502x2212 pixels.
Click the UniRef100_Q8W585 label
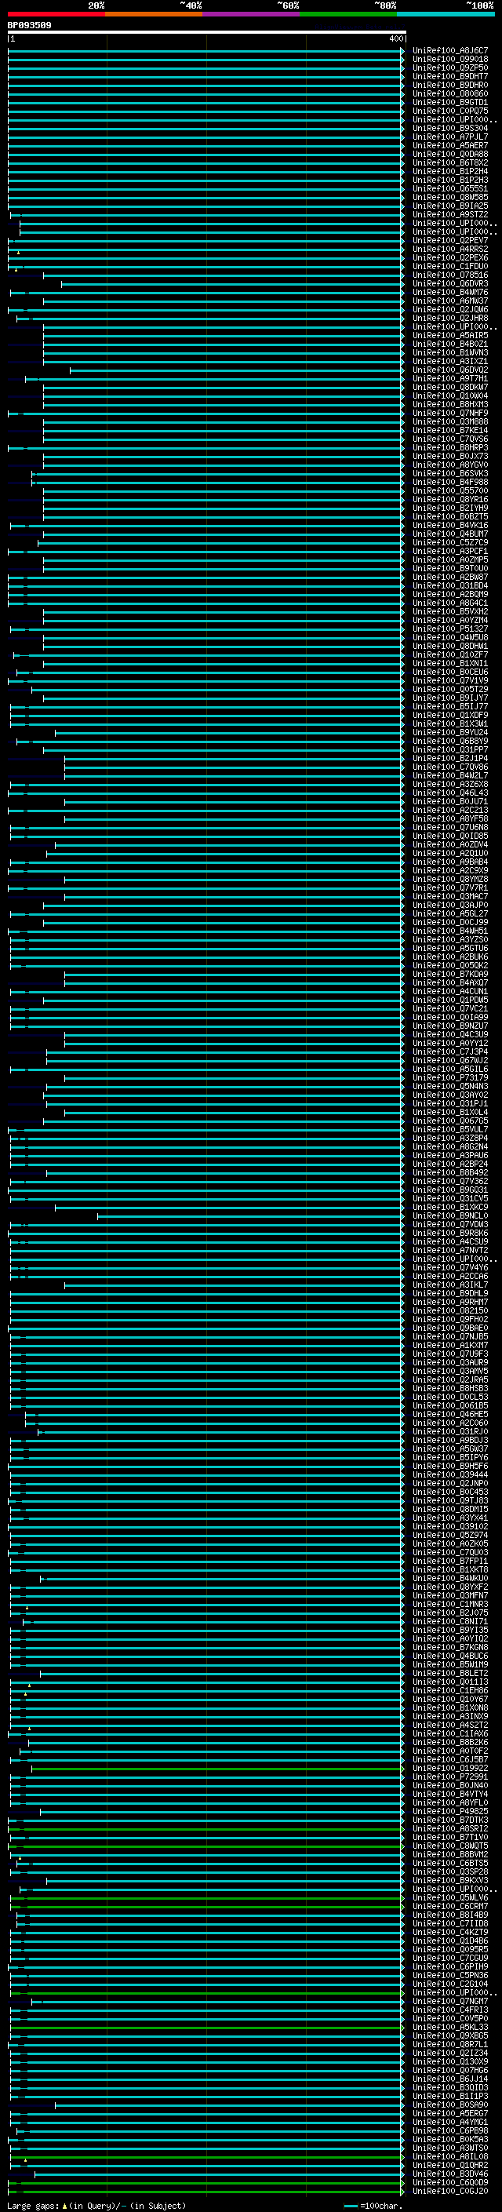pos(450,198)
